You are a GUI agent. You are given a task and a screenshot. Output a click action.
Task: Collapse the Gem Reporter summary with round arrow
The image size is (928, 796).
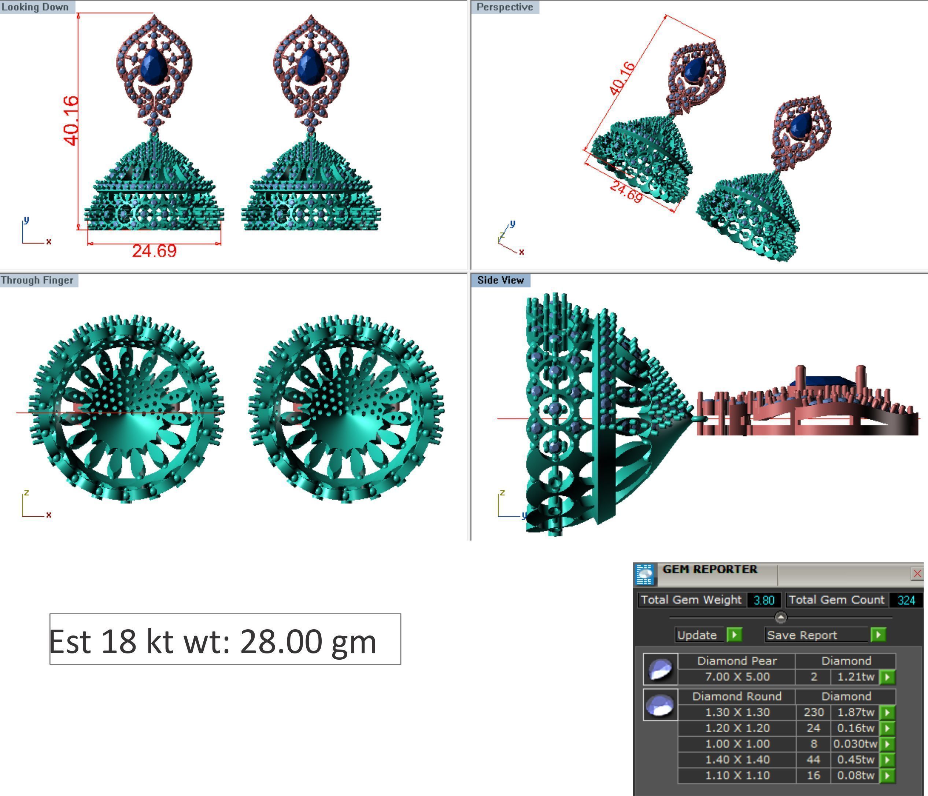781,617
